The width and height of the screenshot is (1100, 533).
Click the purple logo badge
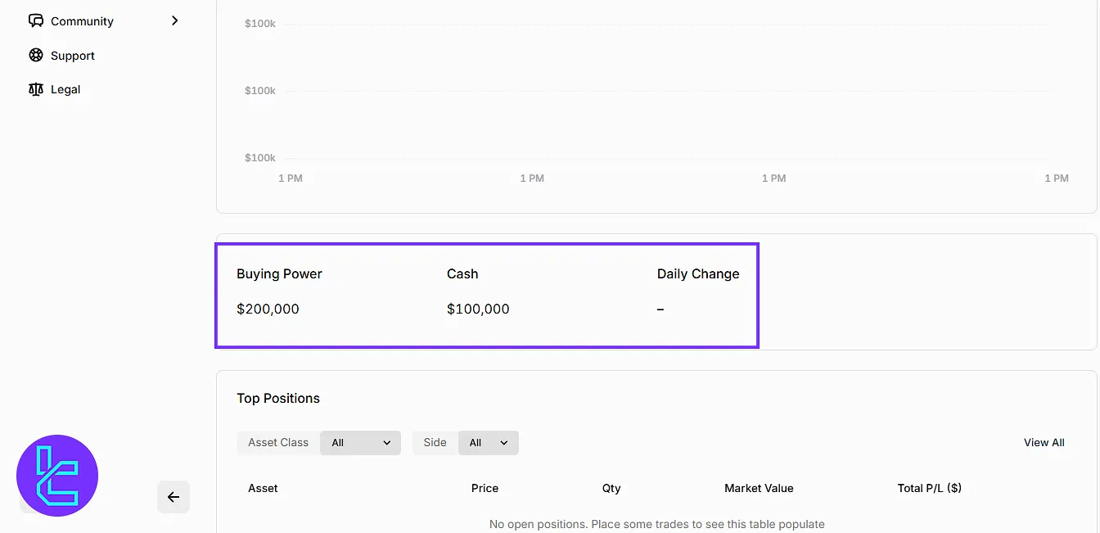point(57,476)
